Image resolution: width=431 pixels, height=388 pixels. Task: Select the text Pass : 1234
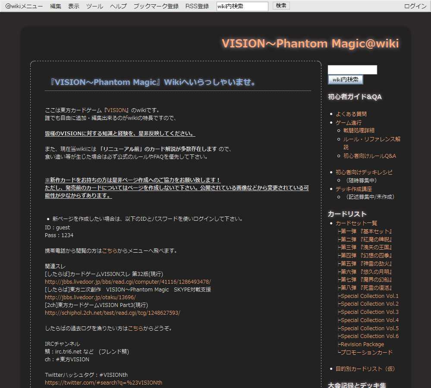[59, 235]
